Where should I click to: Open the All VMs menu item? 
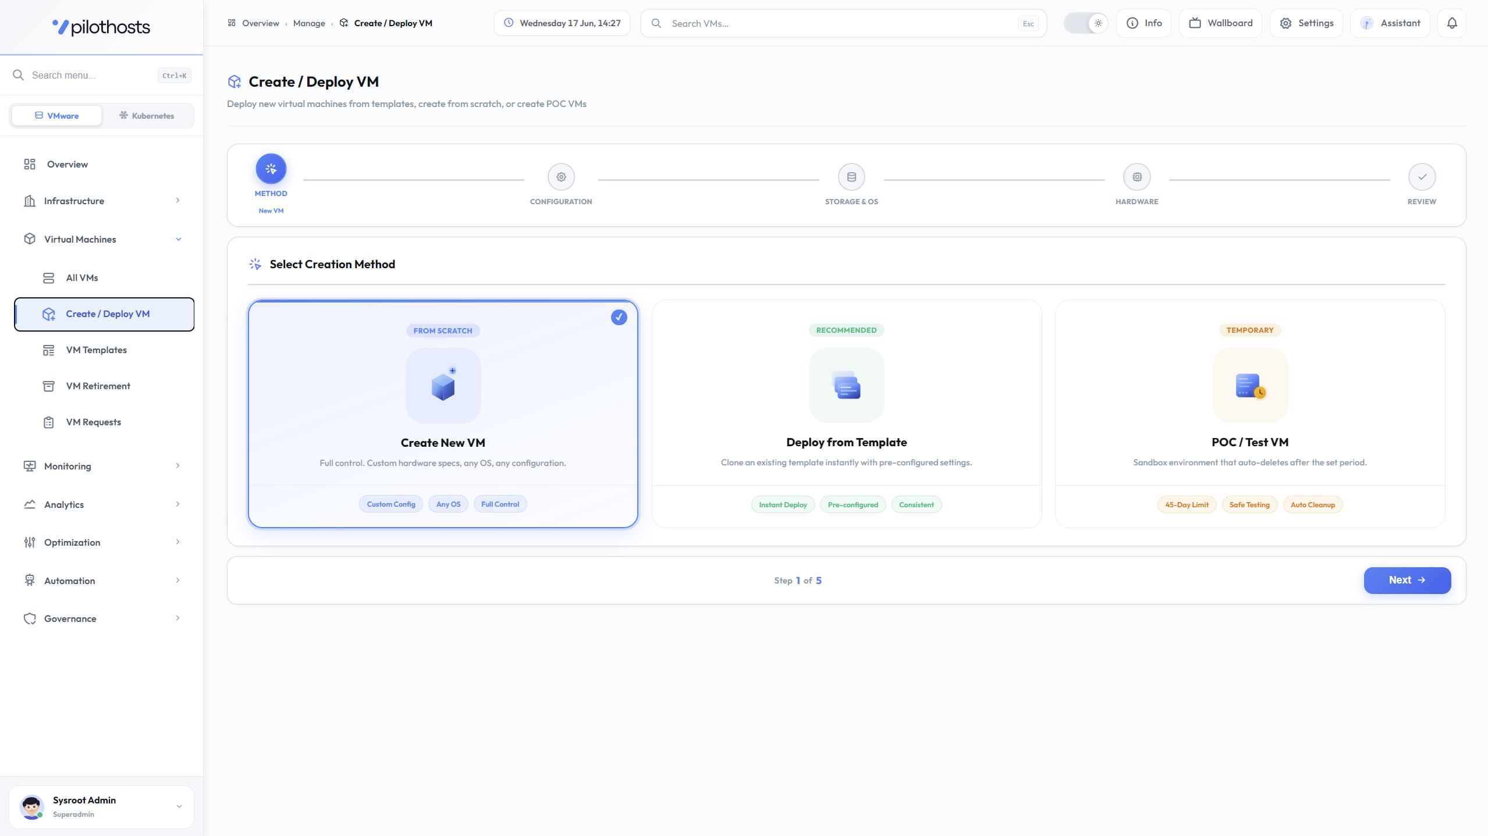click(104, 278)
